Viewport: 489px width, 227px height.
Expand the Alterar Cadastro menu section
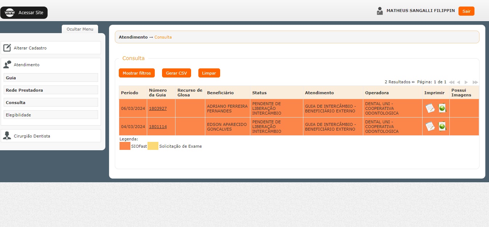point(50,48)
